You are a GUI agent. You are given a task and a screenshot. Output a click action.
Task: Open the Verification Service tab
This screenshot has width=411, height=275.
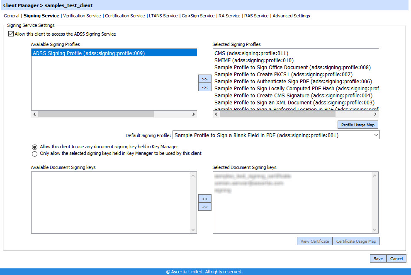click(82, 16)
